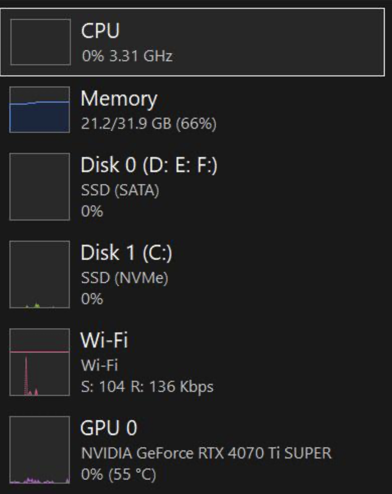Image resolution: width=392 pixels, height=494 pixels.
Task: Open the GPU 0 purple usage graph
Action: point(40,450)
